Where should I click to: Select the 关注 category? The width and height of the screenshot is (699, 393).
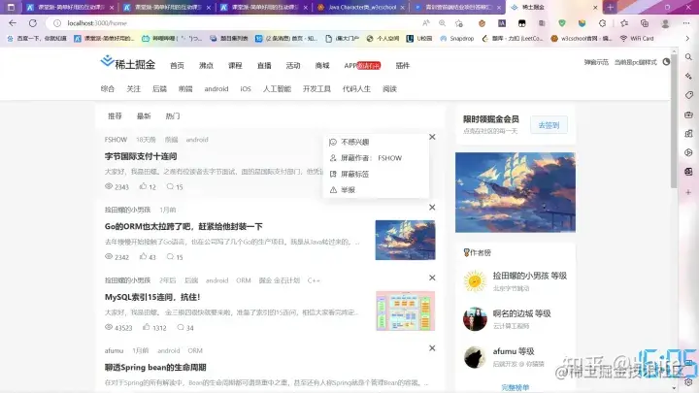pos(133,88)
